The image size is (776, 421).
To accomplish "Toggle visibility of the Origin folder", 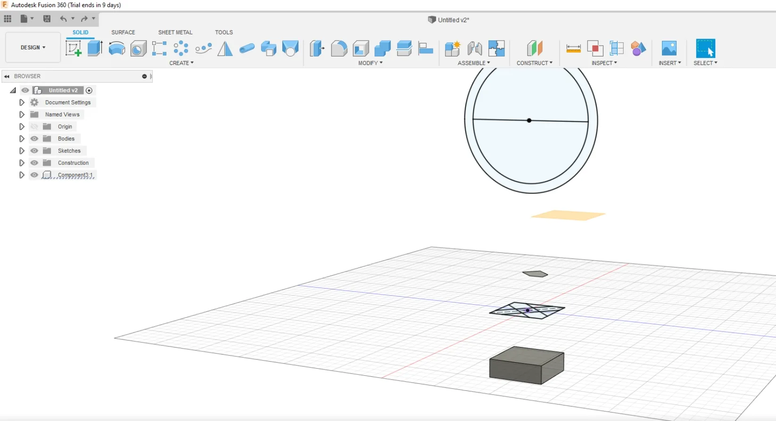I will (34, 127).
